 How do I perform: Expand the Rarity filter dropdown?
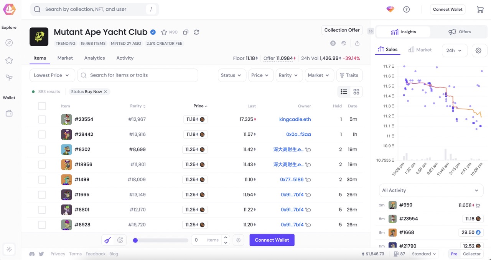(x=289, y=75)
